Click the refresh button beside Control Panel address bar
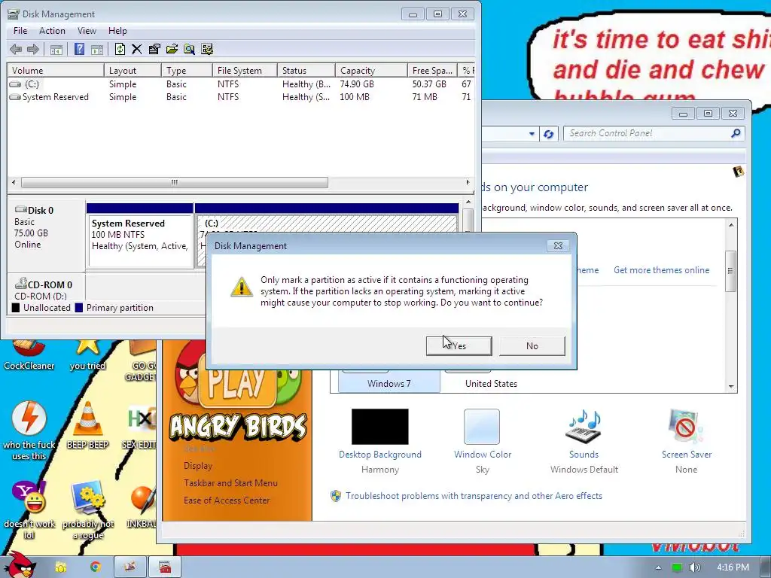 click(x=549, y=134)
